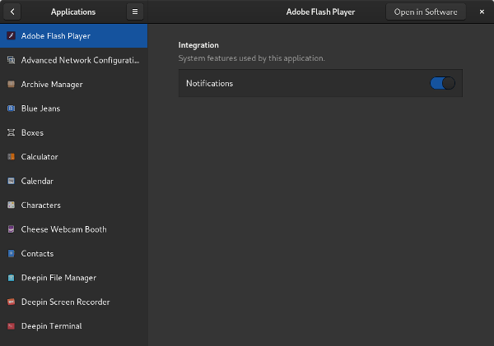494x346 pixels.
Task: Select Deepin Terminal in sidebar
Action: (x=74, y=326)
